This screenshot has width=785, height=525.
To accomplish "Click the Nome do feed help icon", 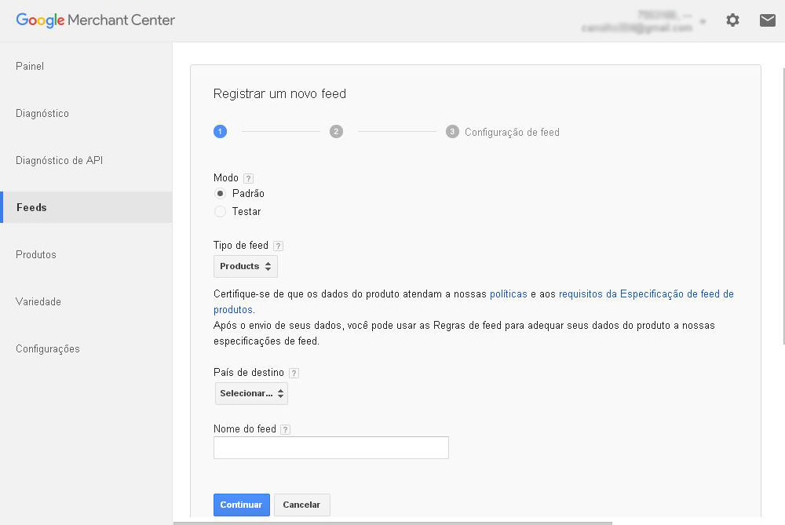I will coord(285,429).
